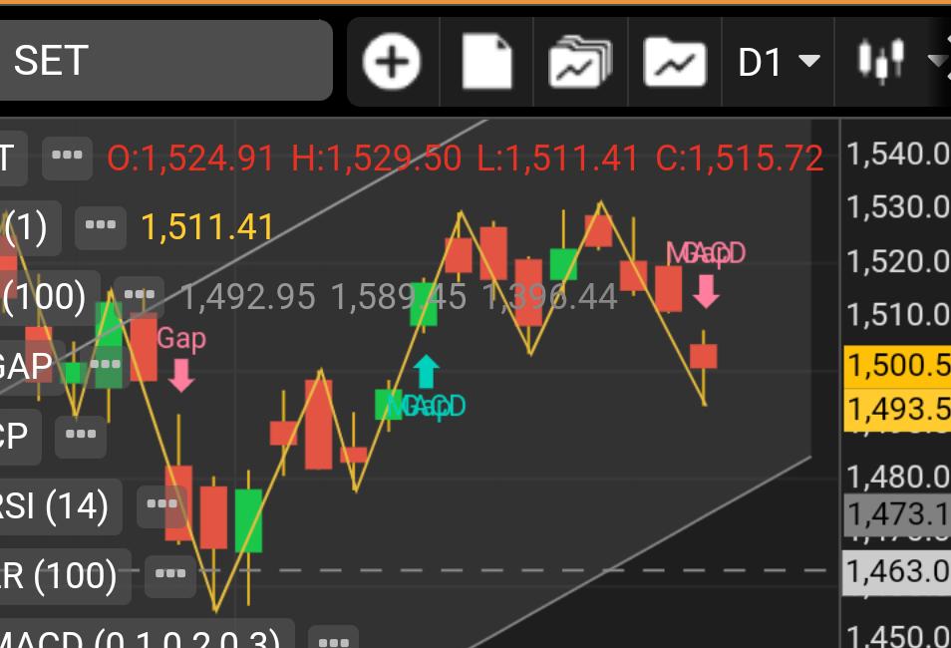Open options for the MACD indicator
The image size is (951, 648).
point(333,639)
